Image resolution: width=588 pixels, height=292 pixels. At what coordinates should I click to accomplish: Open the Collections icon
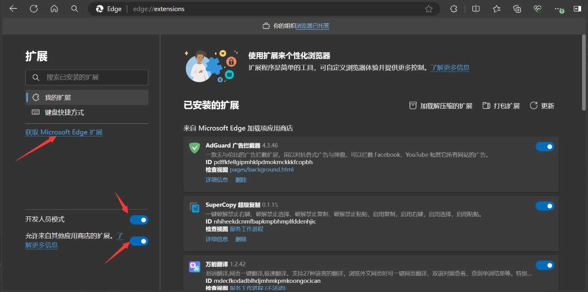pyautogui.click(x=517, y=9)
